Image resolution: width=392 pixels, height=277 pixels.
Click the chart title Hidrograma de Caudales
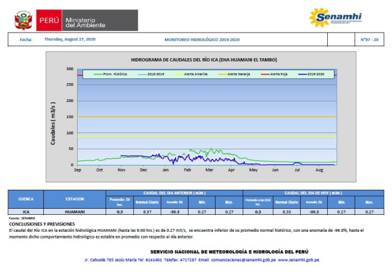coord(203,60)
